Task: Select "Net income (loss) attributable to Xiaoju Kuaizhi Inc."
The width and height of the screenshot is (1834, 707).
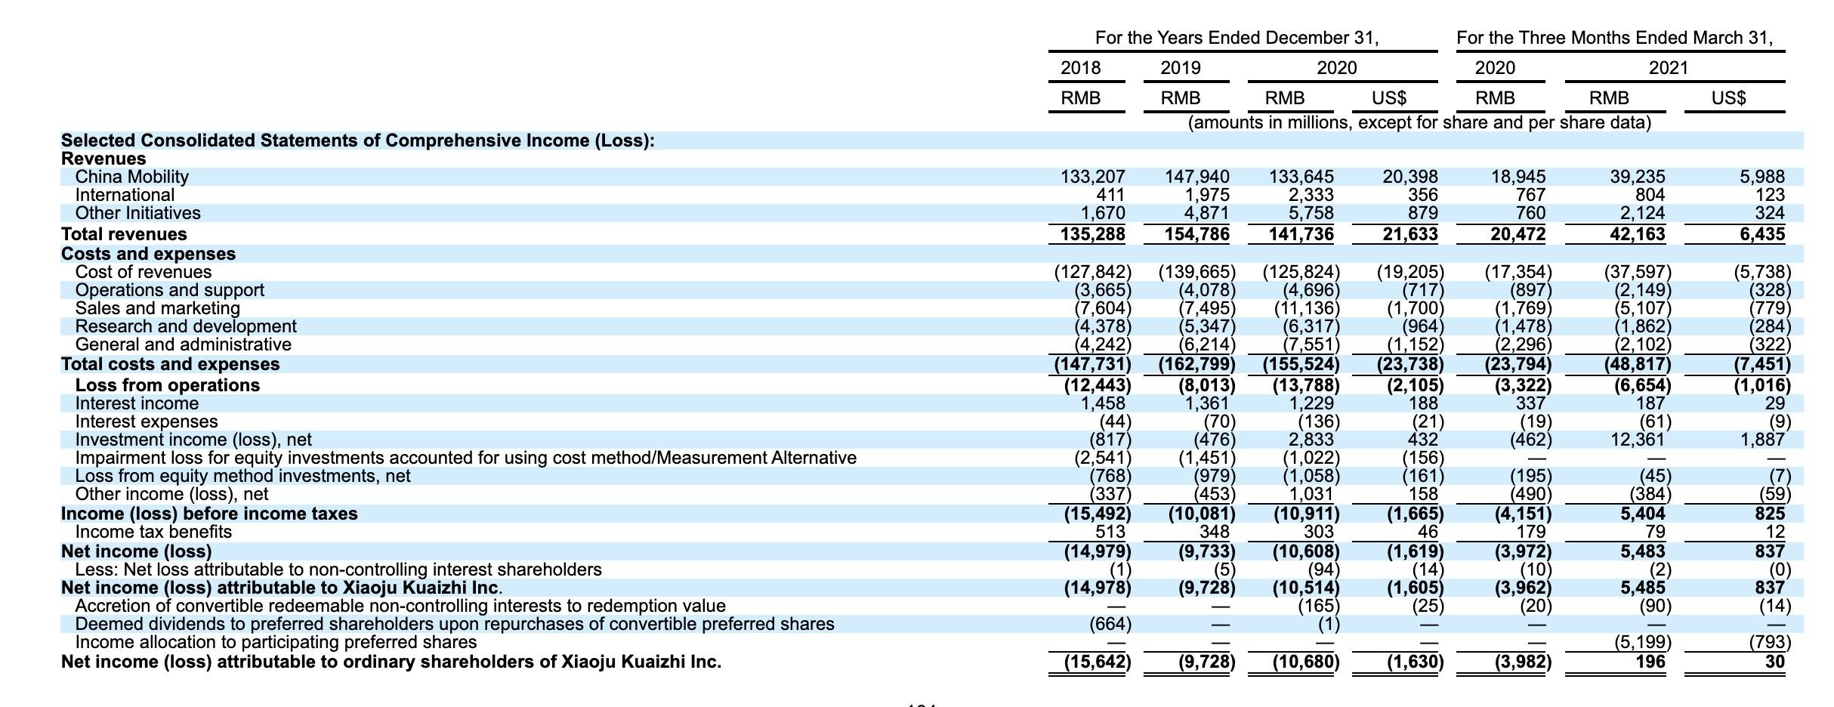Action: pos(282,588)
